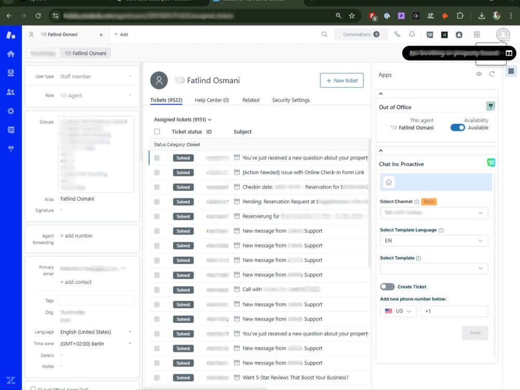Image resolution: width=520 pixels, height=390 pixels.
Task: Open palm tree app icon in sidebar
Action: coord(10,149)
